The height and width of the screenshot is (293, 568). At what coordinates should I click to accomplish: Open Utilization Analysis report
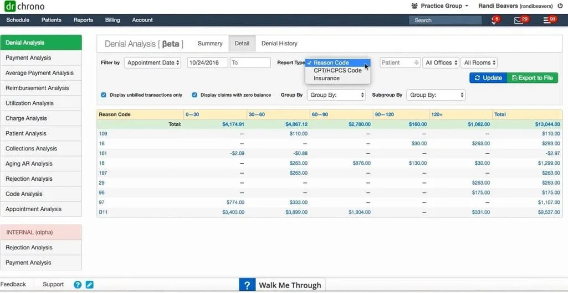click(x=42, y=103)
